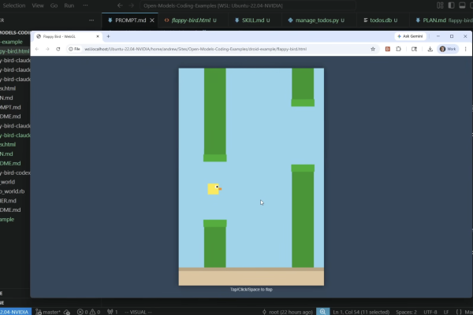Switch to the PROMPT.md editor tab
Screen dimensions: 473x315
pyautogui.click(x=130, y=20)
